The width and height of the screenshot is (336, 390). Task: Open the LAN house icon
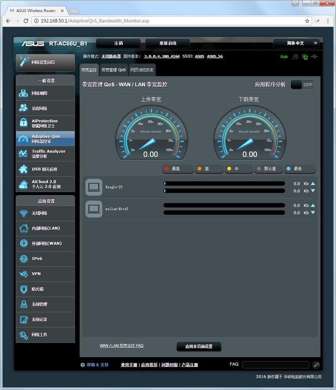24,228
